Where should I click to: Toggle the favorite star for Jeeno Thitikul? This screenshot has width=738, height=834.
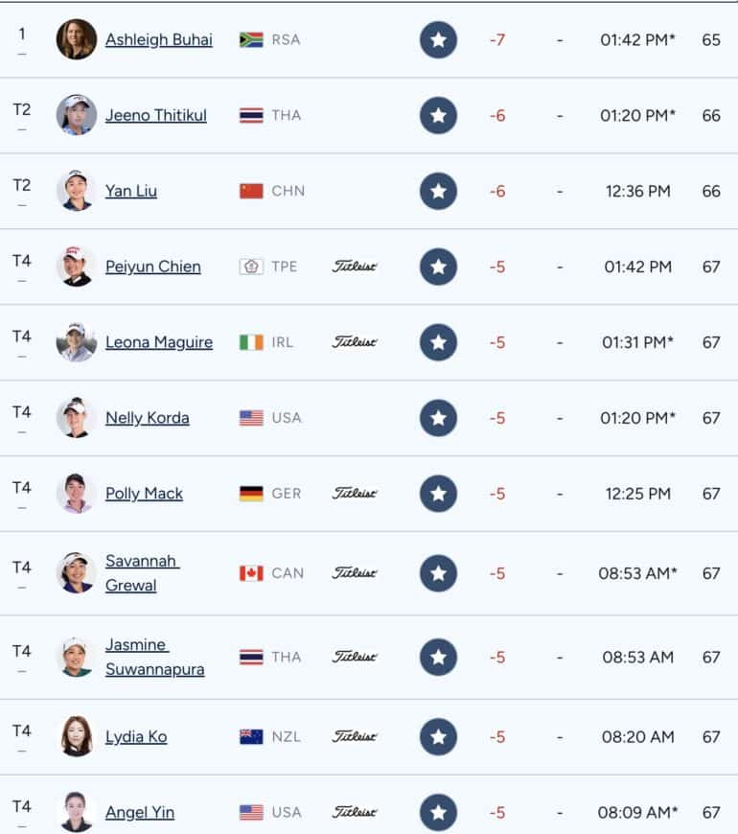(438, 115)
